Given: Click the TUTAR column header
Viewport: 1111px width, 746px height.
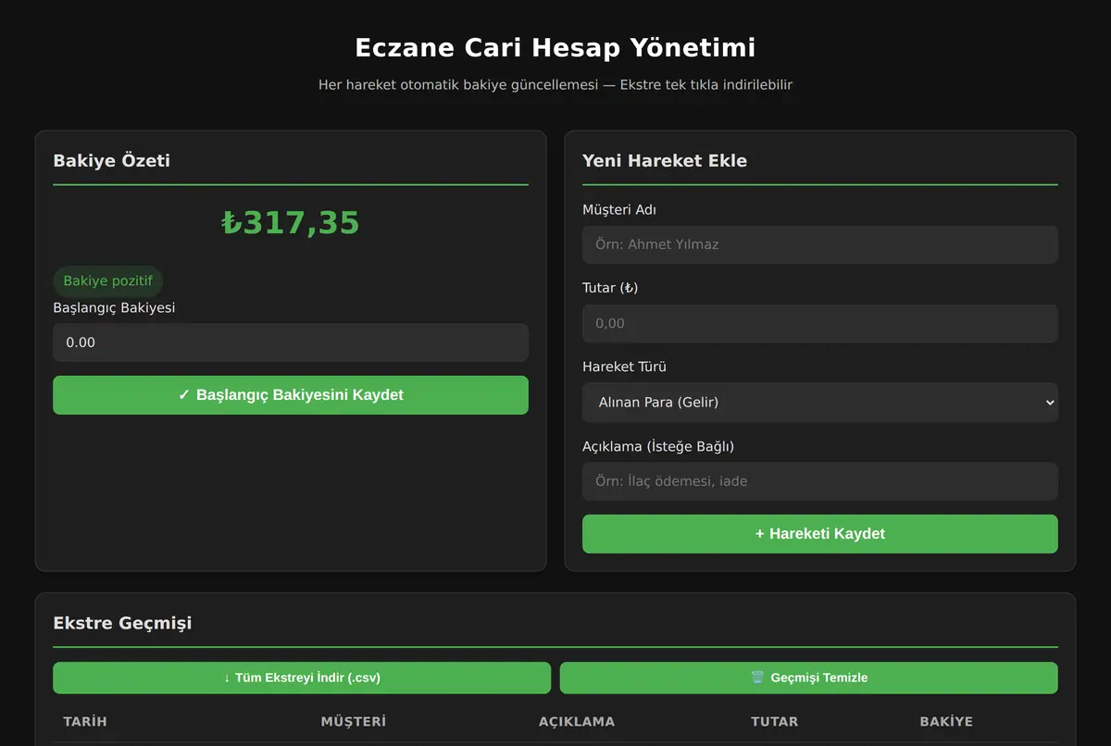Looking at the screenshot, I should [775, 721].
